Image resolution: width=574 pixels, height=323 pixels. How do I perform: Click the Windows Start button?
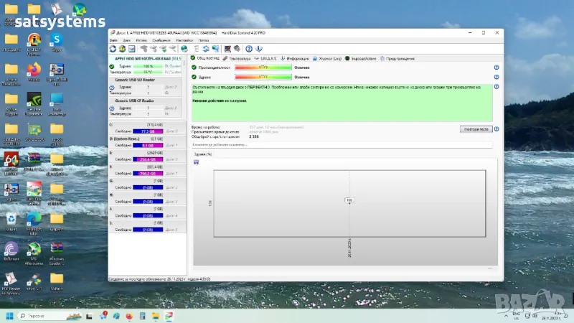10,316
